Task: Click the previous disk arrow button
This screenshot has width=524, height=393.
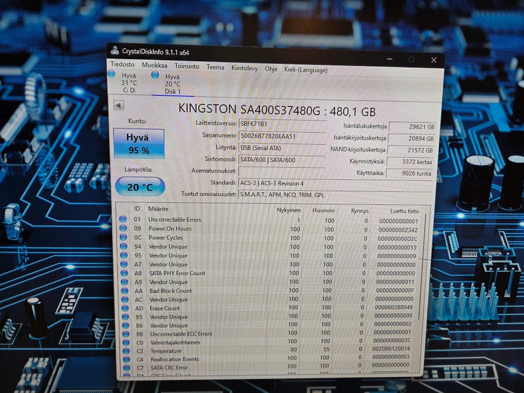Action: [118, 105]
